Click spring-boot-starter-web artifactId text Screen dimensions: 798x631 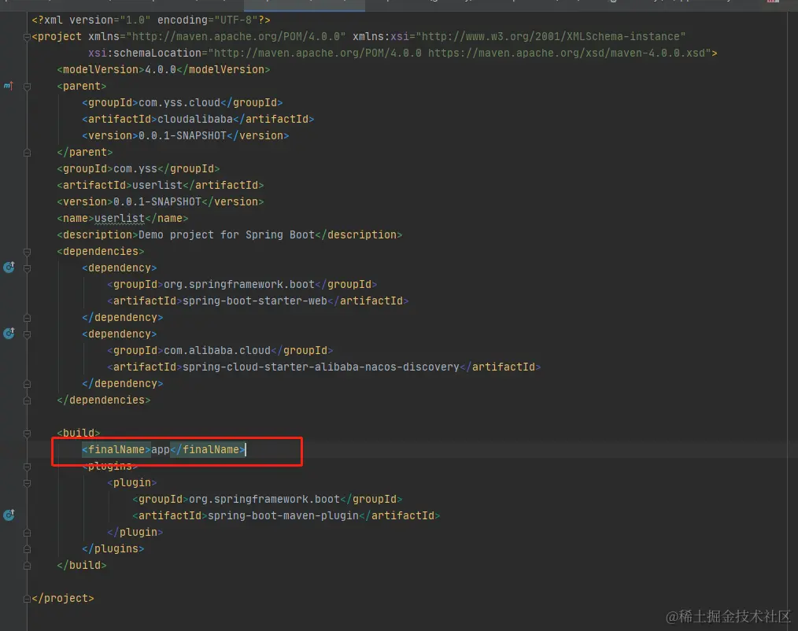254,301
